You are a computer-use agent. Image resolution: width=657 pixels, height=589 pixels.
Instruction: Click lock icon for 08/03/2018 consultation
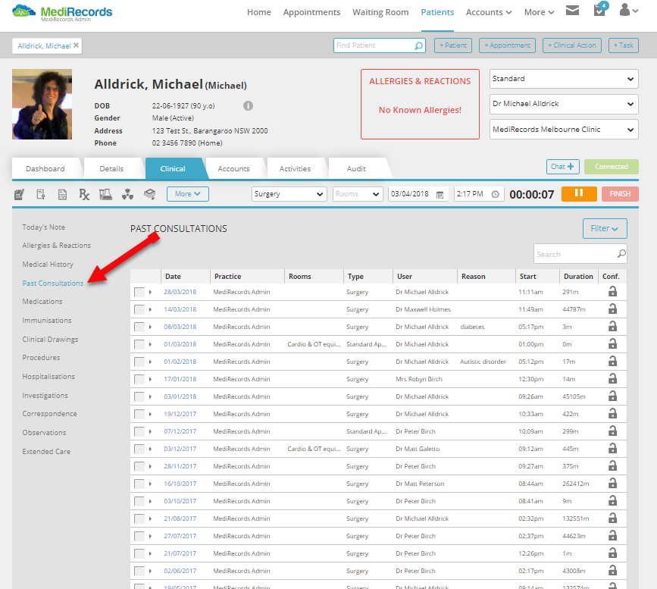click(x=612, y=326)
